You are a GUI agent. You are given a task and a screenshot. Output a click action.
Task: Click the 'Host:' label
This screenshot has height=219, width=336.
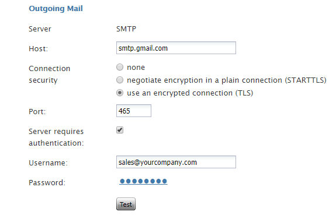coord(39,49)
